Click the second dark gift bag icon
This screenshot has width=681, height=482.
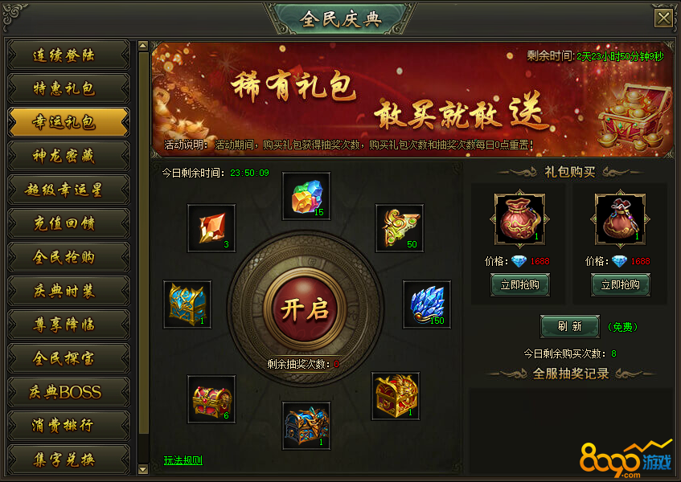pos(620,219)
